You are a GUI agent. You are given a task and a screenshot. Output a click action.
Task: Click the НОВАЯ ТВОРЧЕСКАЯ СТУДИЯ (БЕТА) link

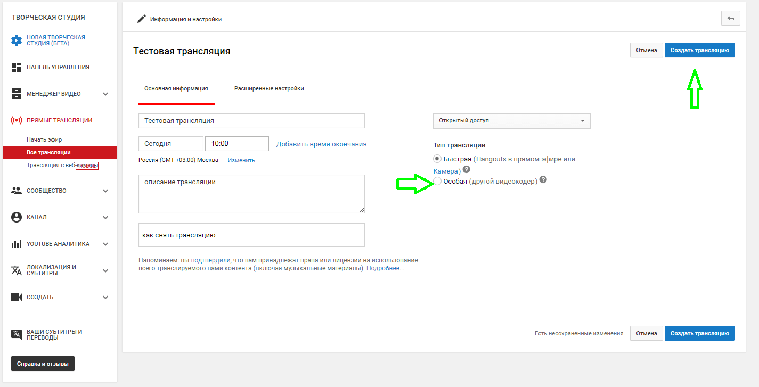[56, 40]
